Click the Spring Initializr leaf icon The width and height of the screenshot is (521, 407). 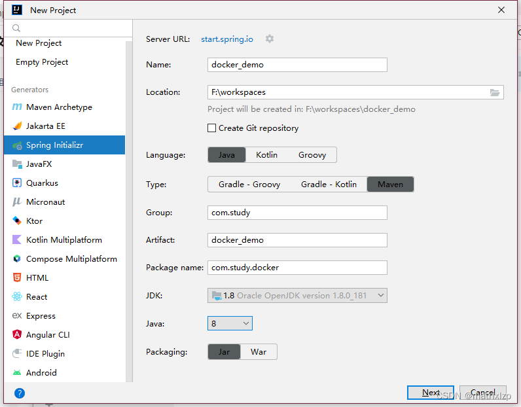tap(17, 145)
